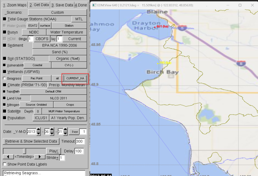The height and width of the screenshot is (176, 258).
Task: Uncheck Tidal Gauge Stations (NOAA)
Action: (x=4, y=19)
